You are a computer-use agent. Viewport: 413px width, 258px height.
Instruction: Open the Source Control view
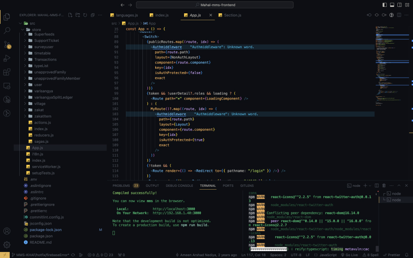click(7, 45)
